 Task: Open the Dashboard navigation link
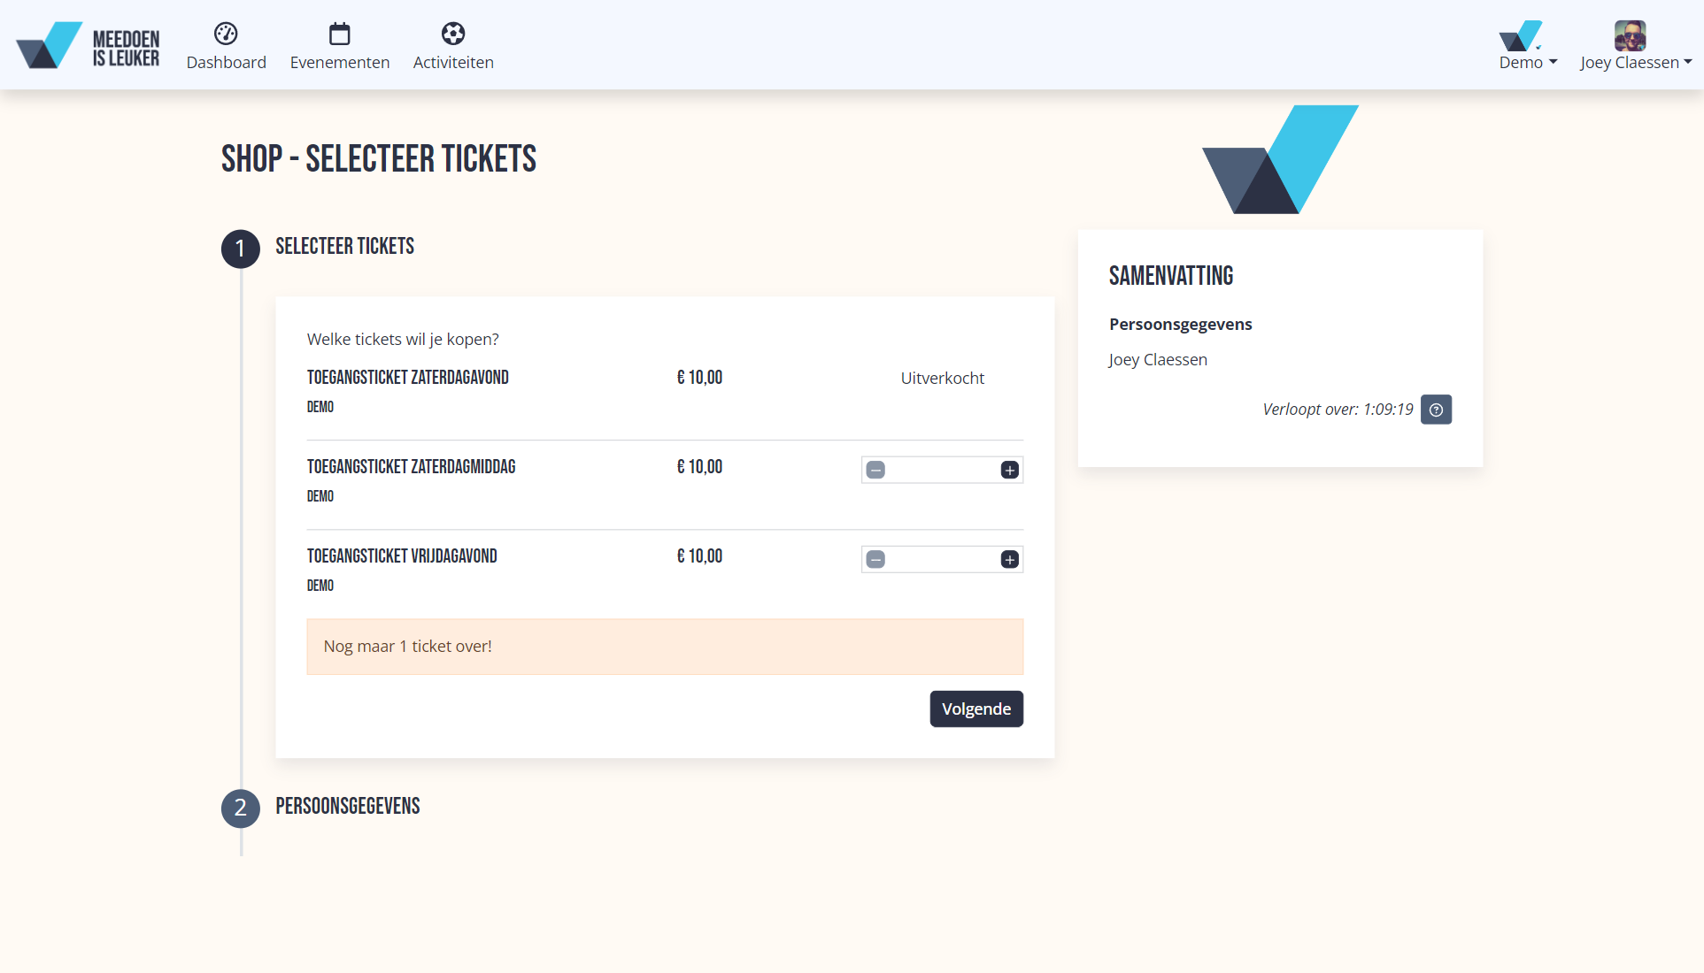(x=226, y=62)
